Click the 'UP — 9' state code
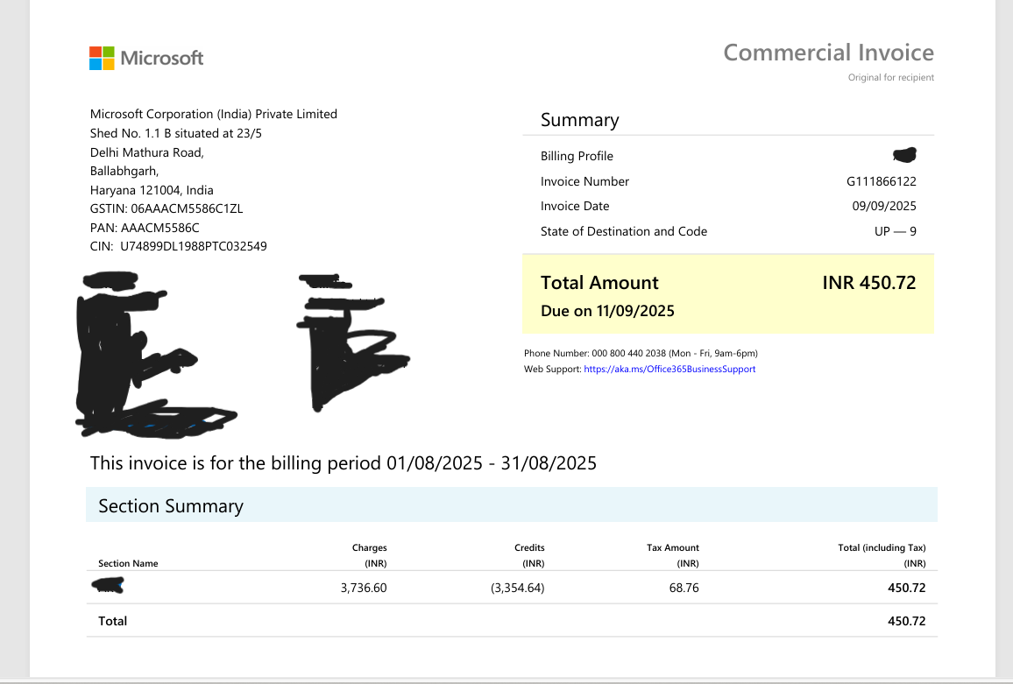Screen dimensions: 1013x684 click(895, 231)
